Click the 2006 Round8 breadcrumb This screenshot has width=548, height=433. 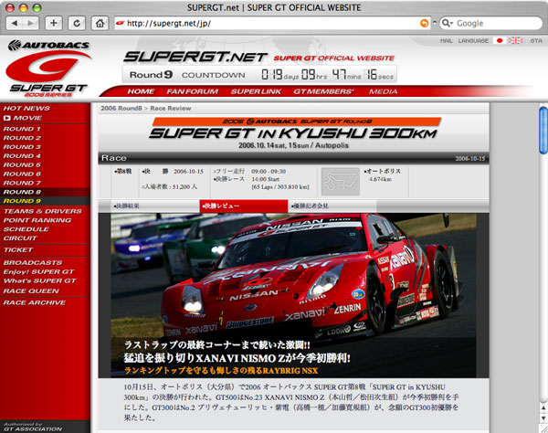(x=121, y=109)
